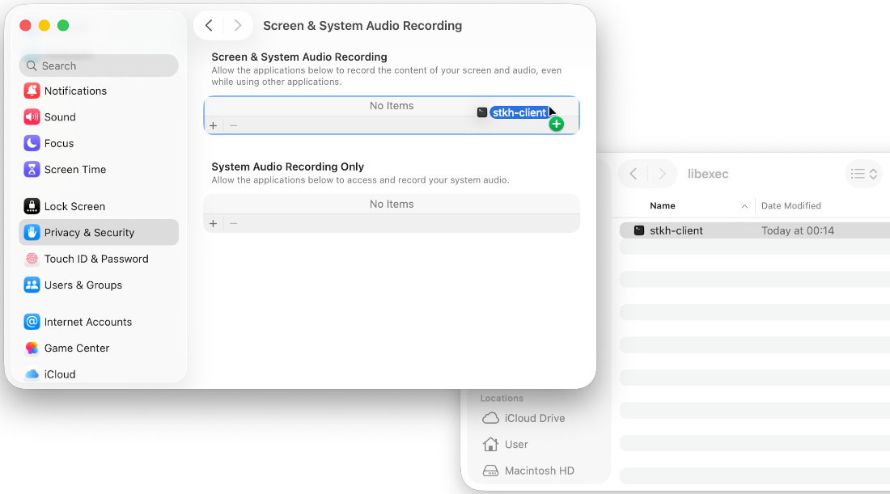Open Users & Groups settings
890x494 pixels.
(83, 285)
